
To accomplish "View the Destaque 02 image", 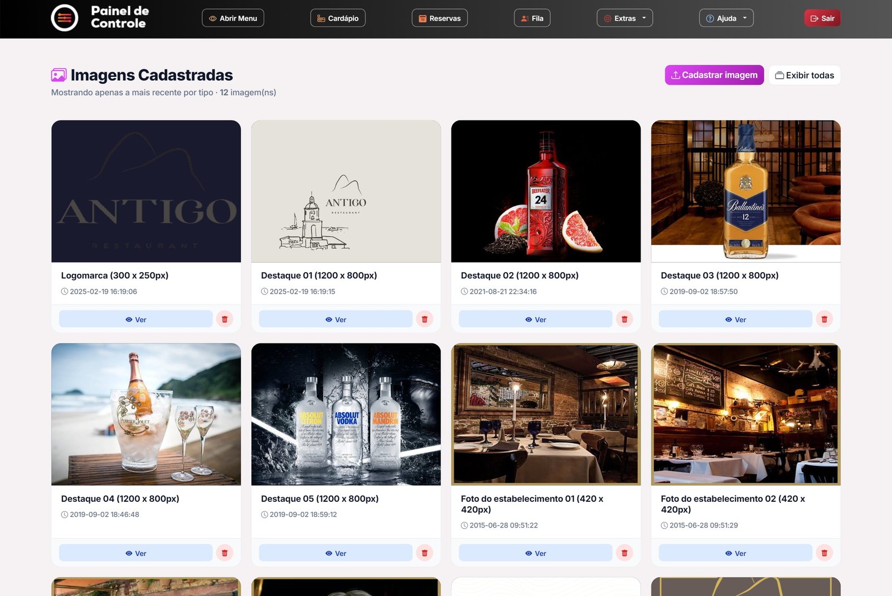I will pos(536,319).
